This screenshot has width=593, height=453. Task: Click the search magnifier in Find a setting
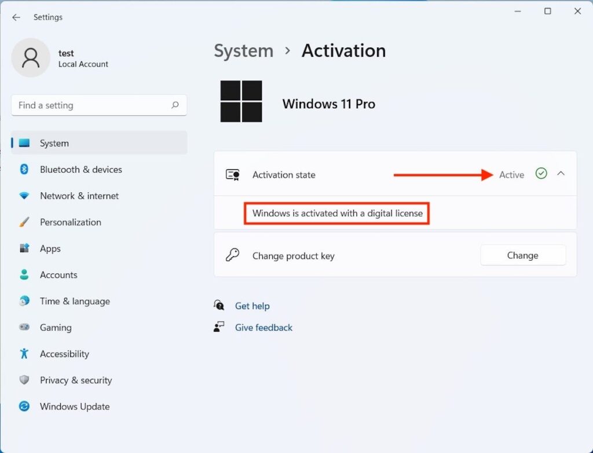point(175,105)
